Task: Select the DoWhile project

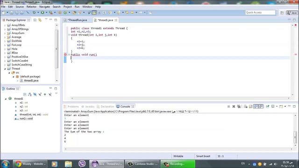Action: (17, 41)
